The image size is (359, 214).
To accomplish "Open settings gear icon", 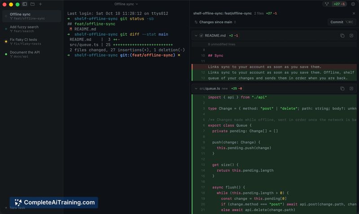I will point(353,4).
